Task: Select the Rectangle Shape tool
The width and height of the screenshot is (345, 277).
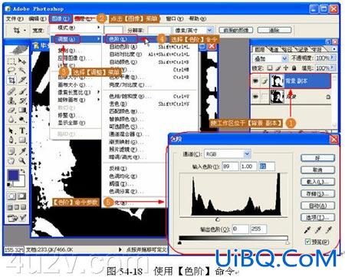Action: tap(22, 140)
